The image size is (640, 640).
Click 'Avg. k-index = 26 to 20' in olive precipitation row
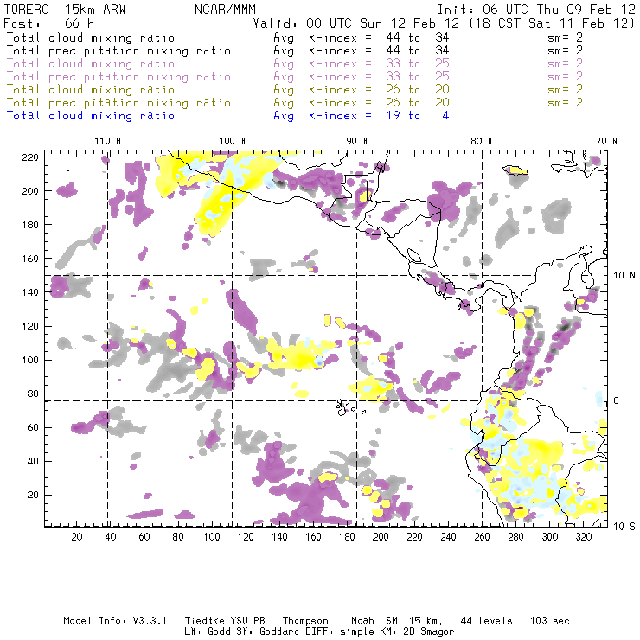(362, 102)
